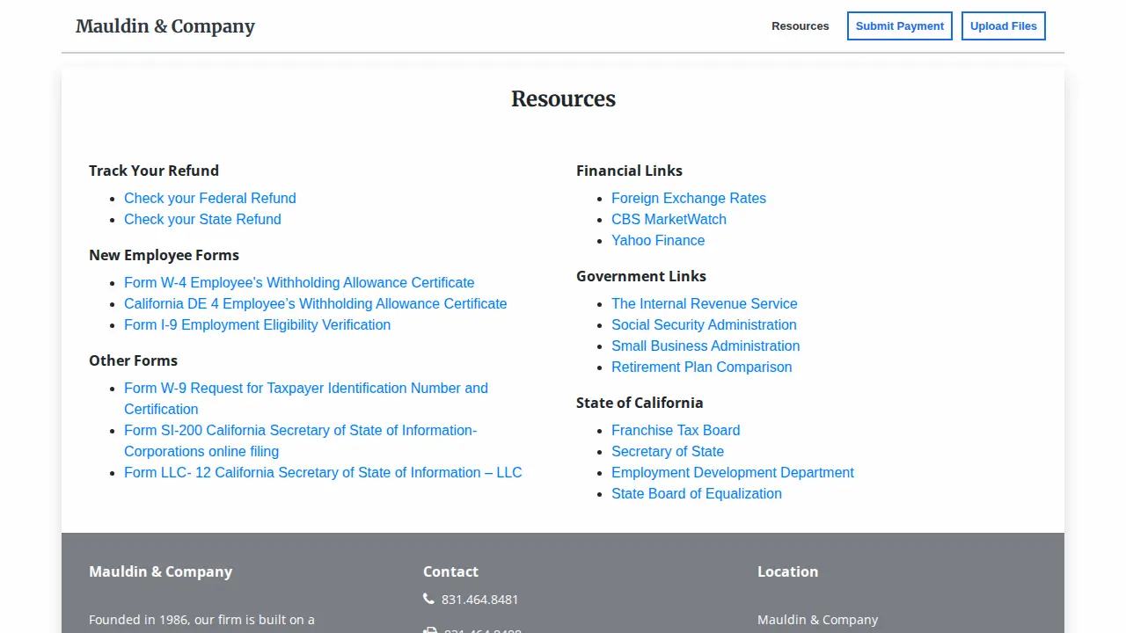Select the Government Links heading
This screenshot has height=633, width=1126.
(x=641, y=276)
